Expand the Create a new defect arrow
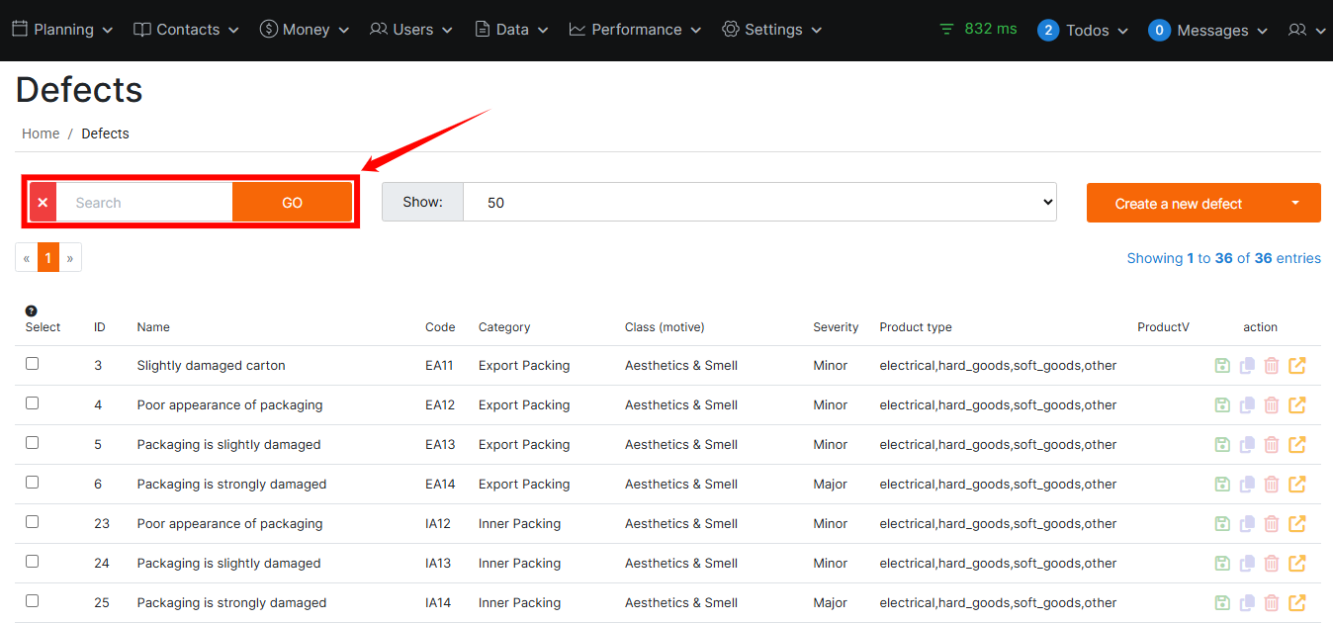This screenshot has height=623, width=1333. [1295, 203]
